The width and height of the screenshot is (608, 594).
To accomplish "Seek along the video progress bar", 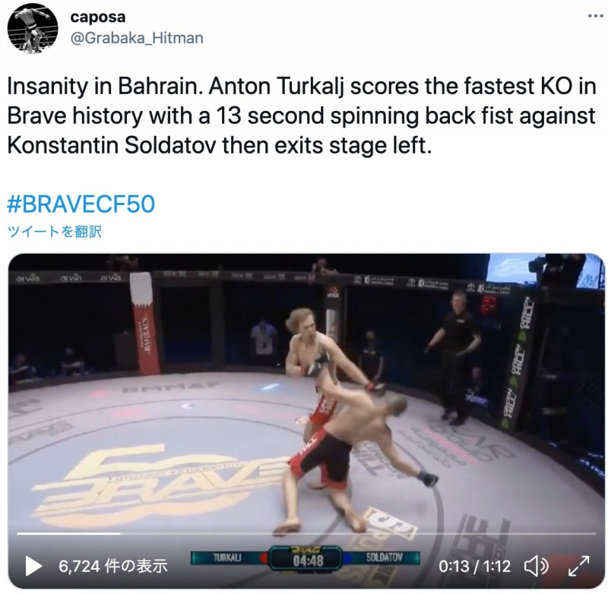I will pos(306,533).
